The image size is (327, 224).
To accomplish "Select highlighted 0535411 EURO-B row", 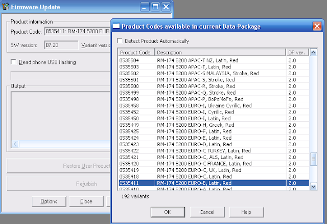I will coord(214,183).
